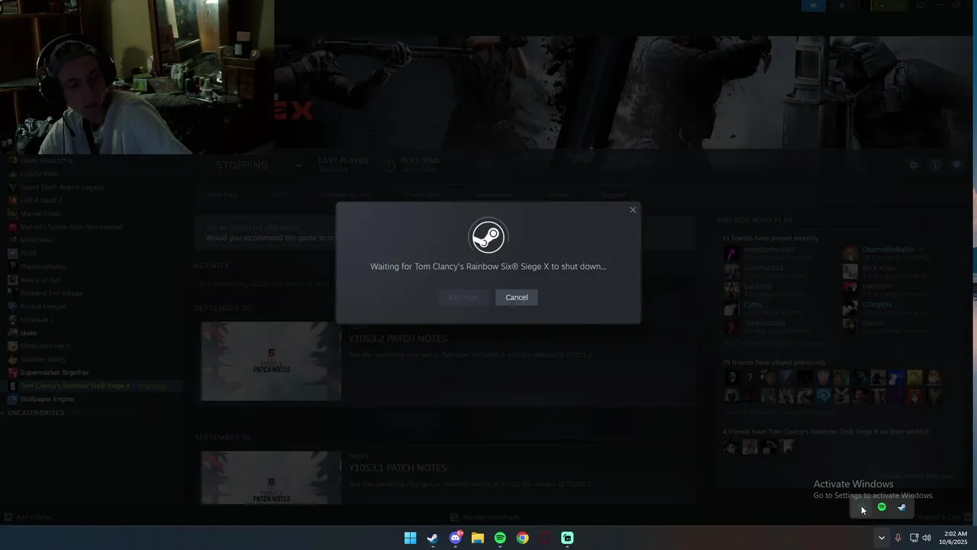Click the microphone icon in the system tray

click(898, 538)
